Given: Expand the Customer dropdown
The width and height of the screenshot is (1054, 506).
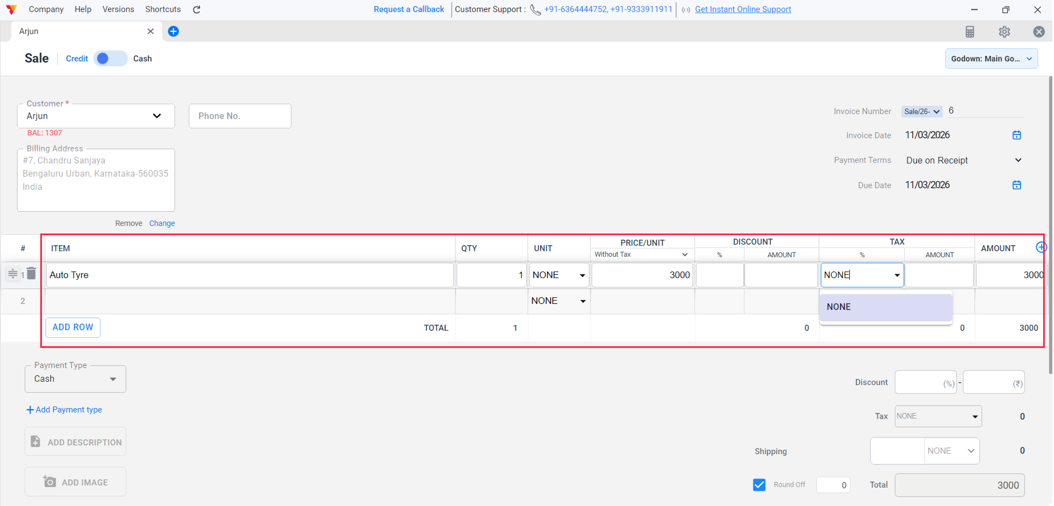Looking at the screenshot, I should tap(157, 116).
